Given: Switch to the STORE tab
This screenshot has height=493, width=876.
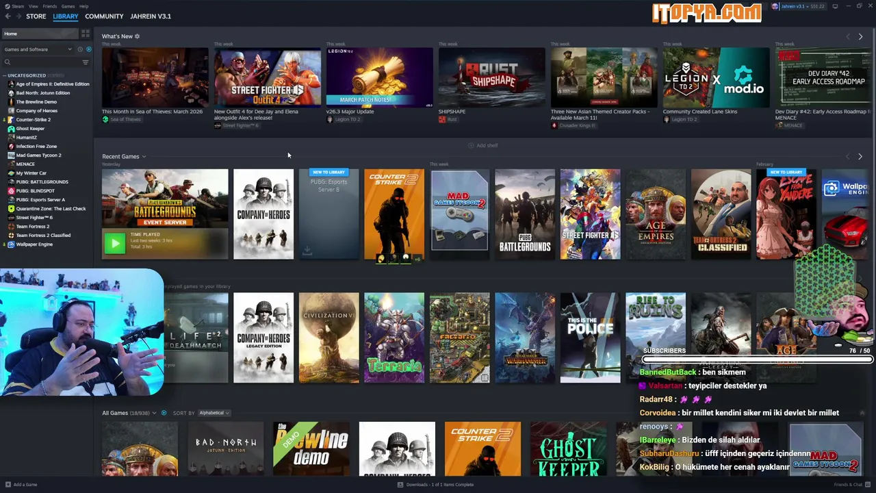Looking at the screenshot, I should (36, 16).
